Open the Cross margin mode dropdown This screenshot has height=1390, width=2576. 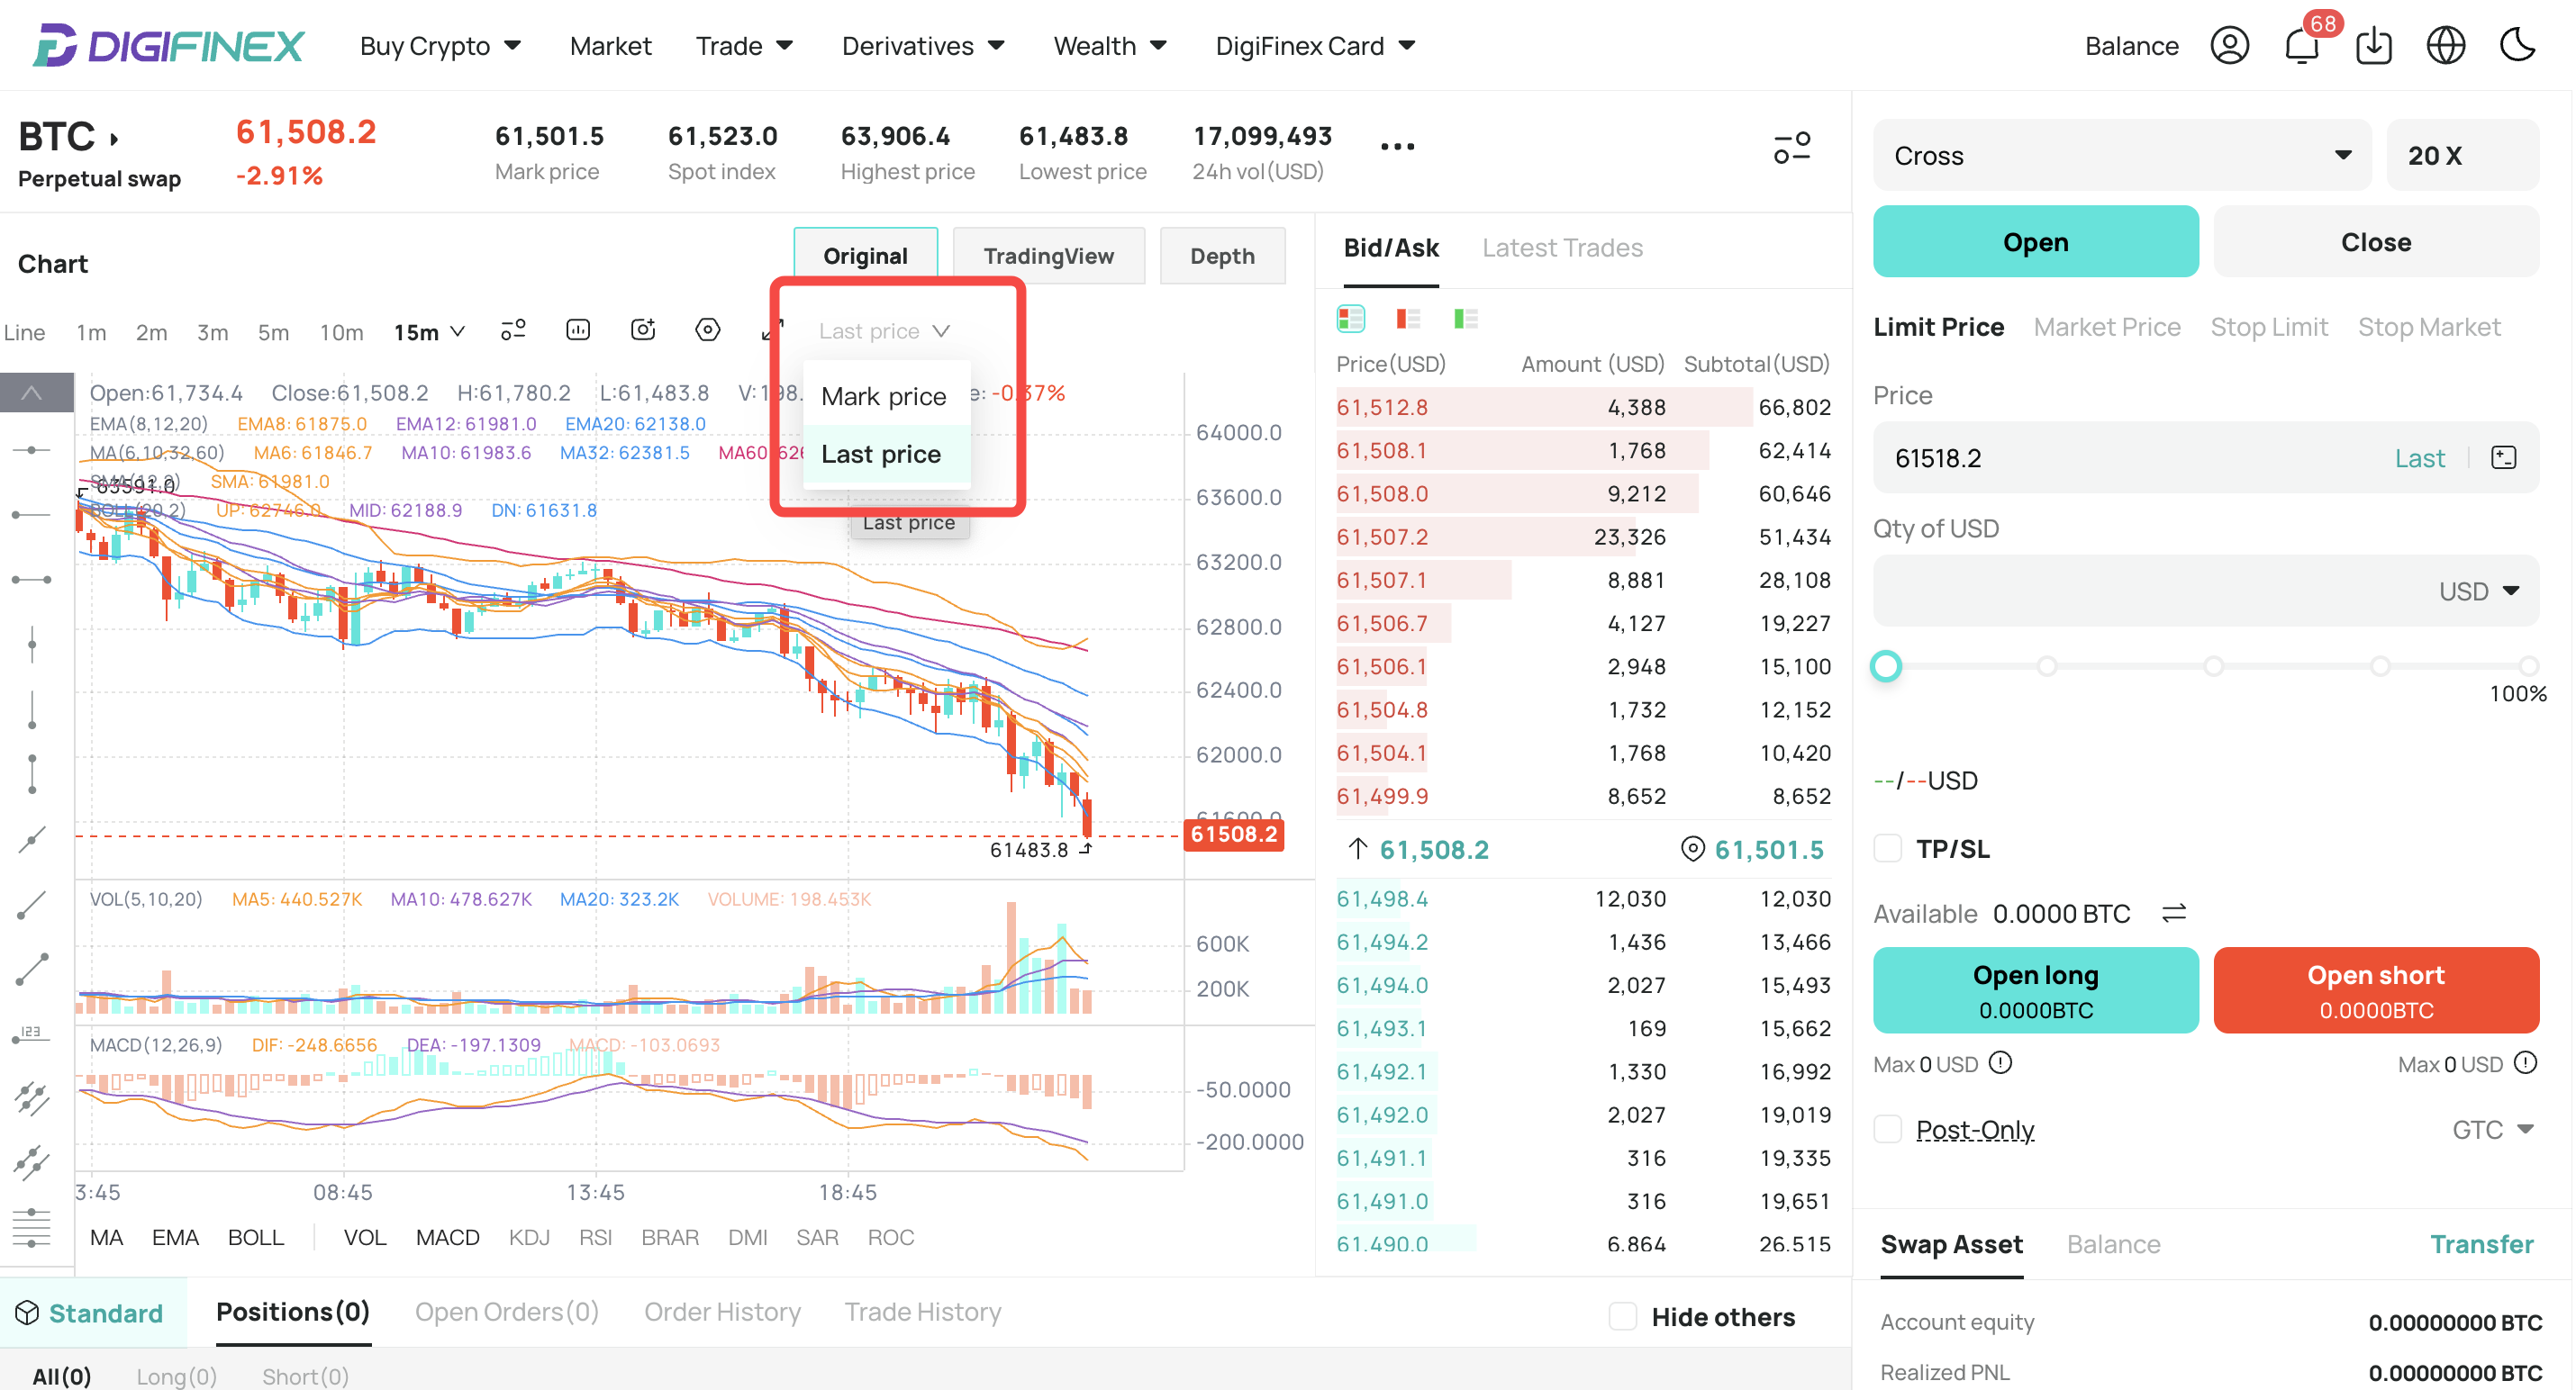click(2121, 155)
